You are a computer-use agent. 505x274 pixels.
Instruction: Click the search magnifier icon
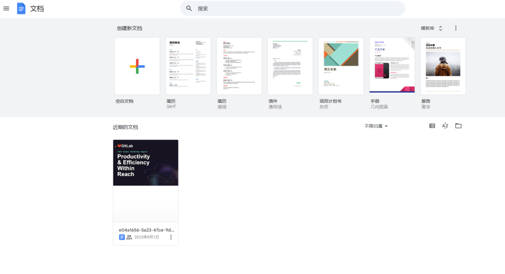pyautogui.click(x=189, y=8)
